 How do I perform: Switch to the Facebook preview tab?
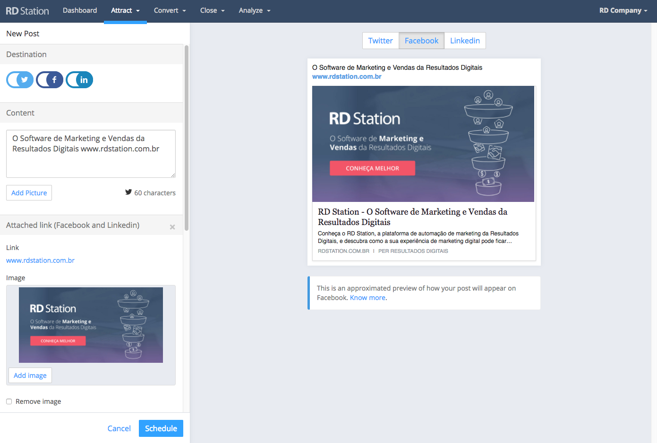pos(422,41)
